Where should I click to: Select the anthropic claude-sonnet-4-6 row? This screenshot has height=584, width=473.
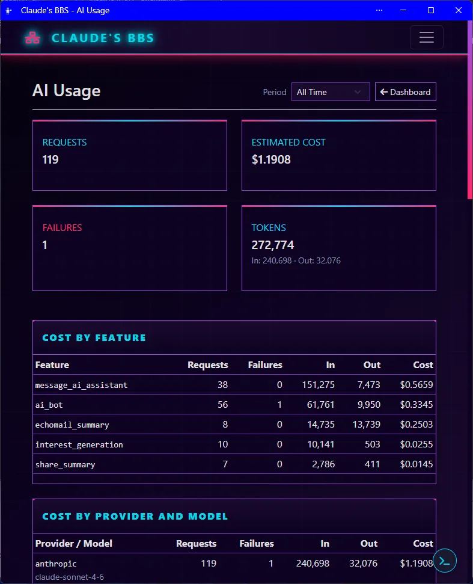(x=234, y=568)
